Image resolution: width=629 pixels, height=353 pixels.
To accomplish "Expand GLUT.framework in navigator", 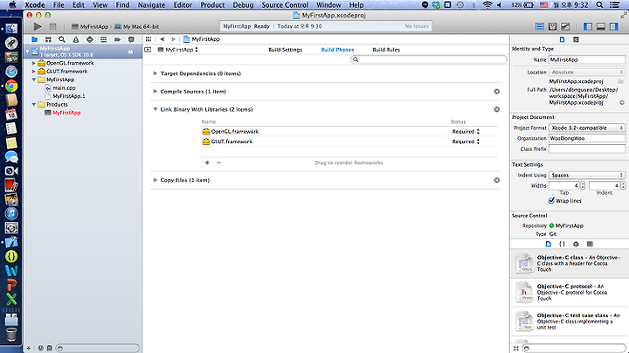I will (34, 72).
